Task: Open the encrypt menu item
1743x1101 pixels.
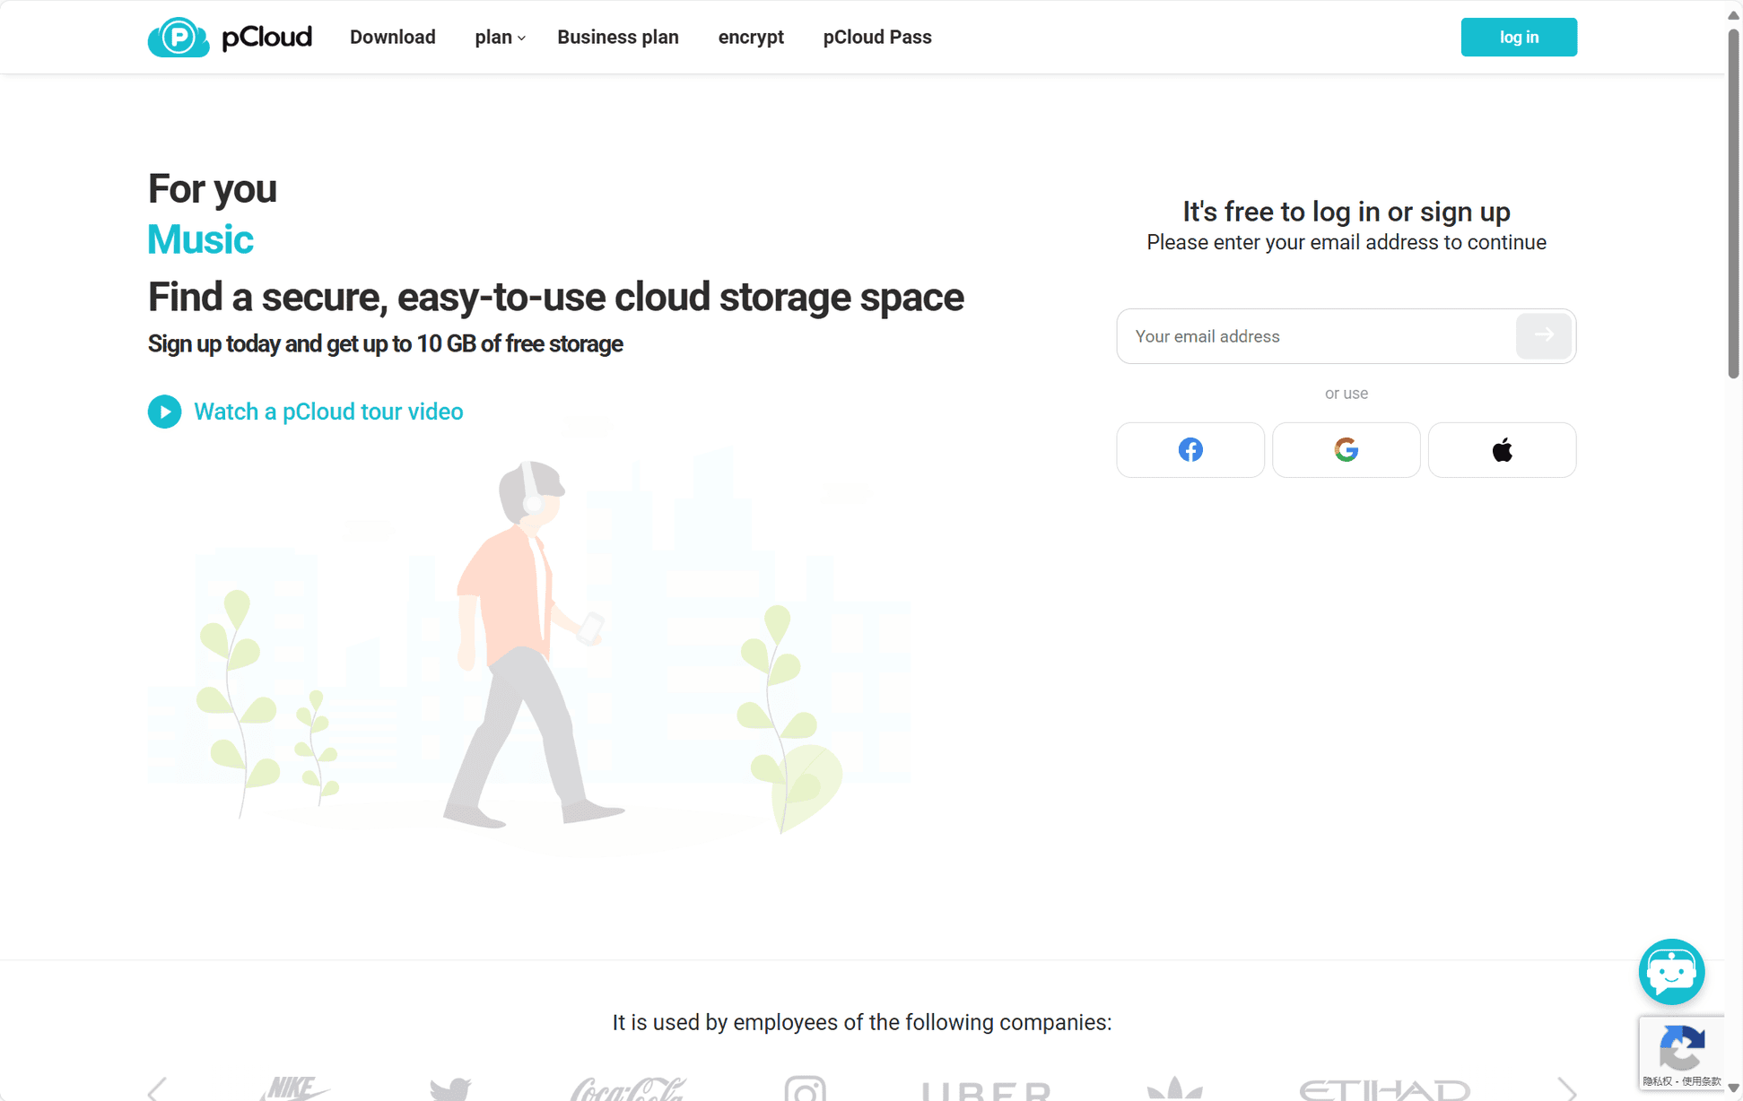Action: coord(750,37)
